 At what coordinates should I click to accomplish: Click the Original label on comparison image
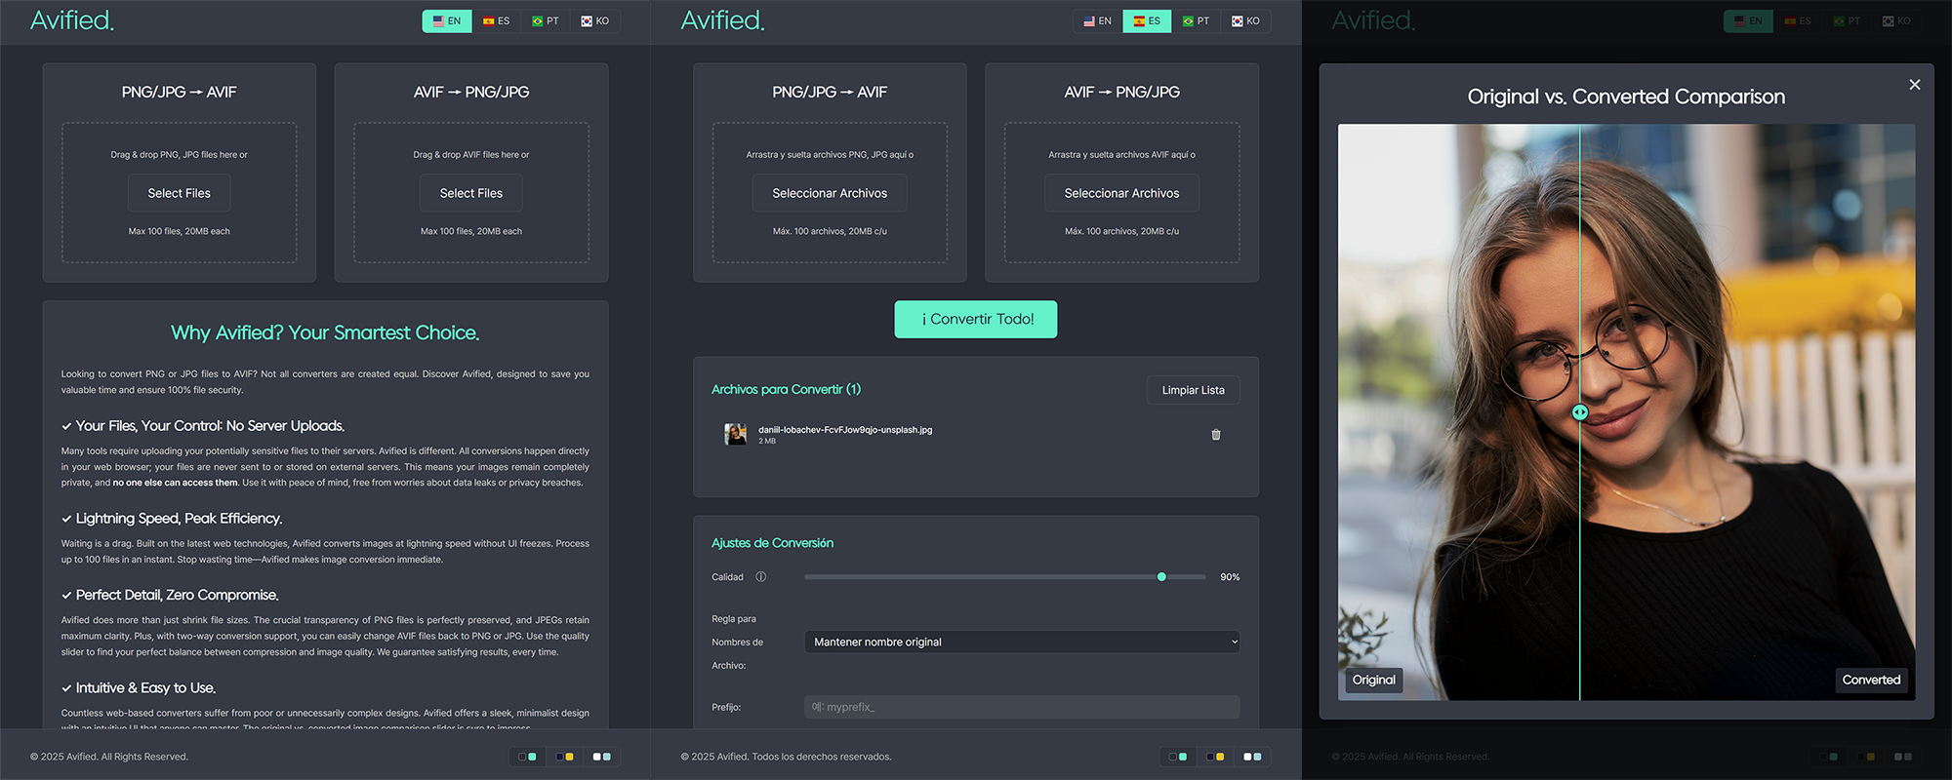[1373, 680]
